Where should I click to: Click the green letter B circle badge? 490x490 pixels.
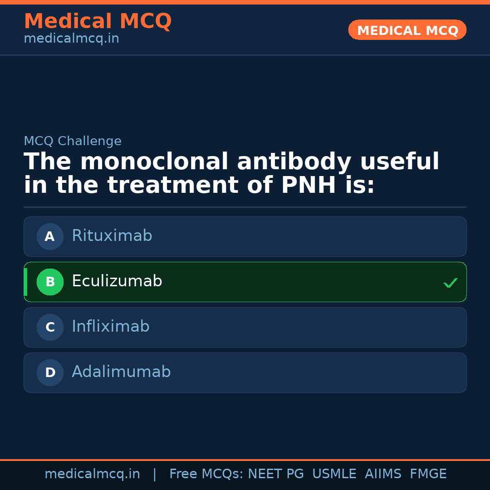50,282
